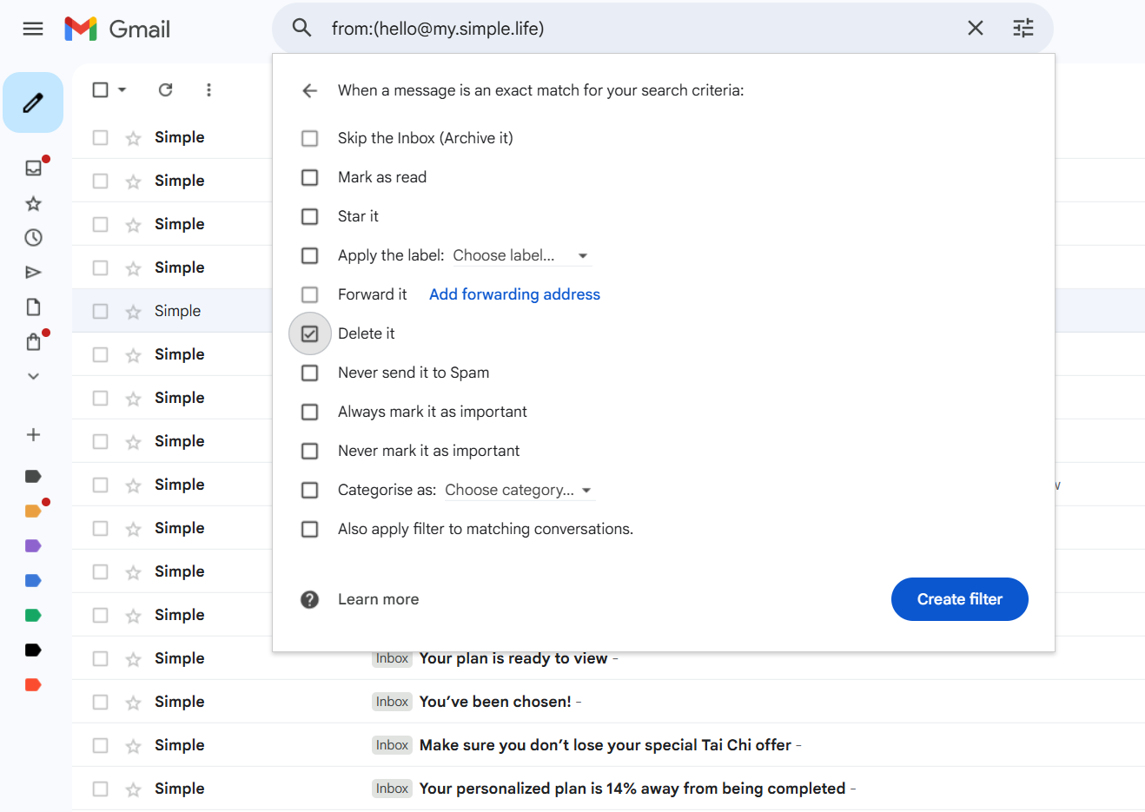Check 'Never mark it as important'
The height and width of the screenshot is (812, 1145).
click(x=309, y=451)
